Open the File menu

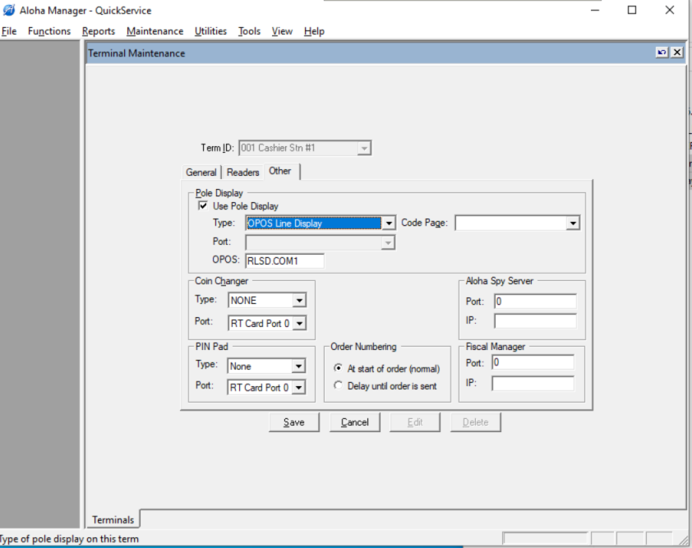(9, 31)
